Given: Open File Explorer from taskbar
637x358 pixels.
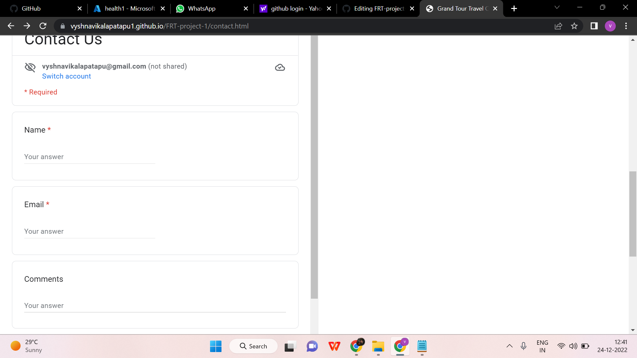Looking at the screenshot, I should 378,346.
